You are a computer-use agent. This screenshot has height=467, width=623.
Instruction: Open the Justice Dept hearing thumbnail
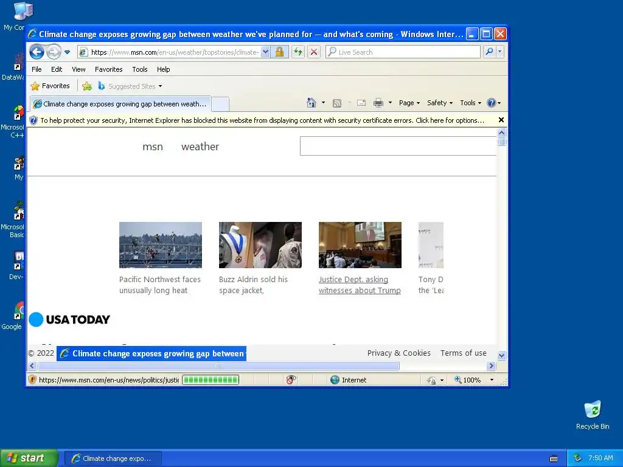click(360, 245)
